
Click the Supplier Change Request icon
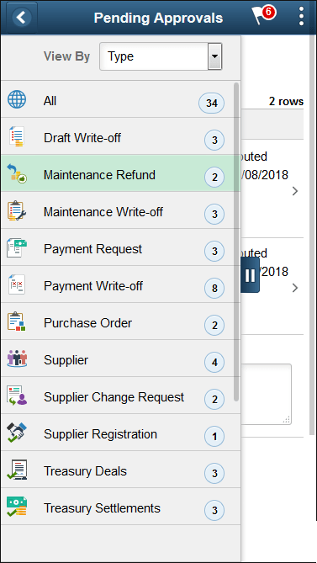coord(17,396)
